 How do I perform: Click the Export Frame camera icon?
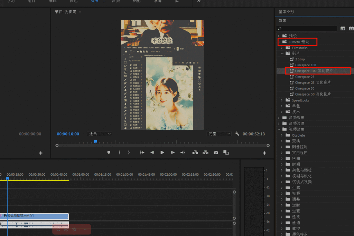pos(216,153)
